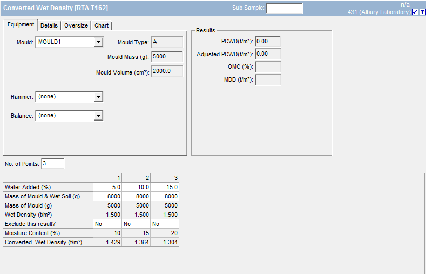Select Moisture Content cell for point 3

point(164,233)
